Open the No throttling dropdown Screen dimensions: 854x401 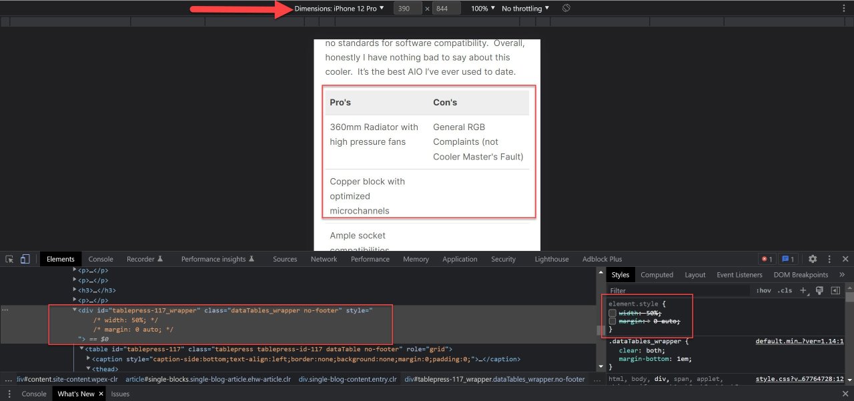pyautogui.click(x=526, y=8)
